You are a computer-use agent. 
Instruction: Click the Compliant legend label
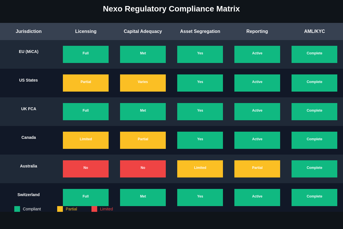(32, 209)
